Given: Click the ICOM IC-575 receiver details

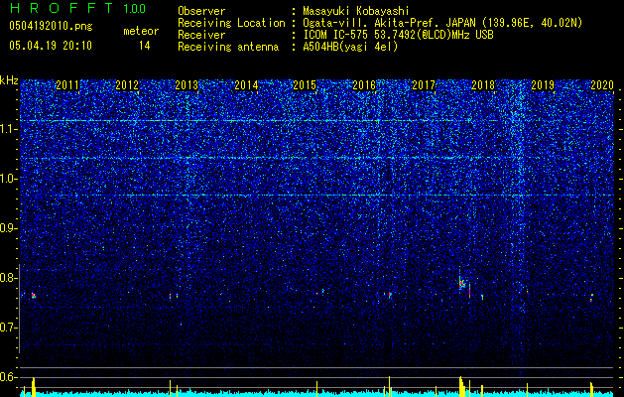Looking at the screenshot, I should [x=398, y=35].
